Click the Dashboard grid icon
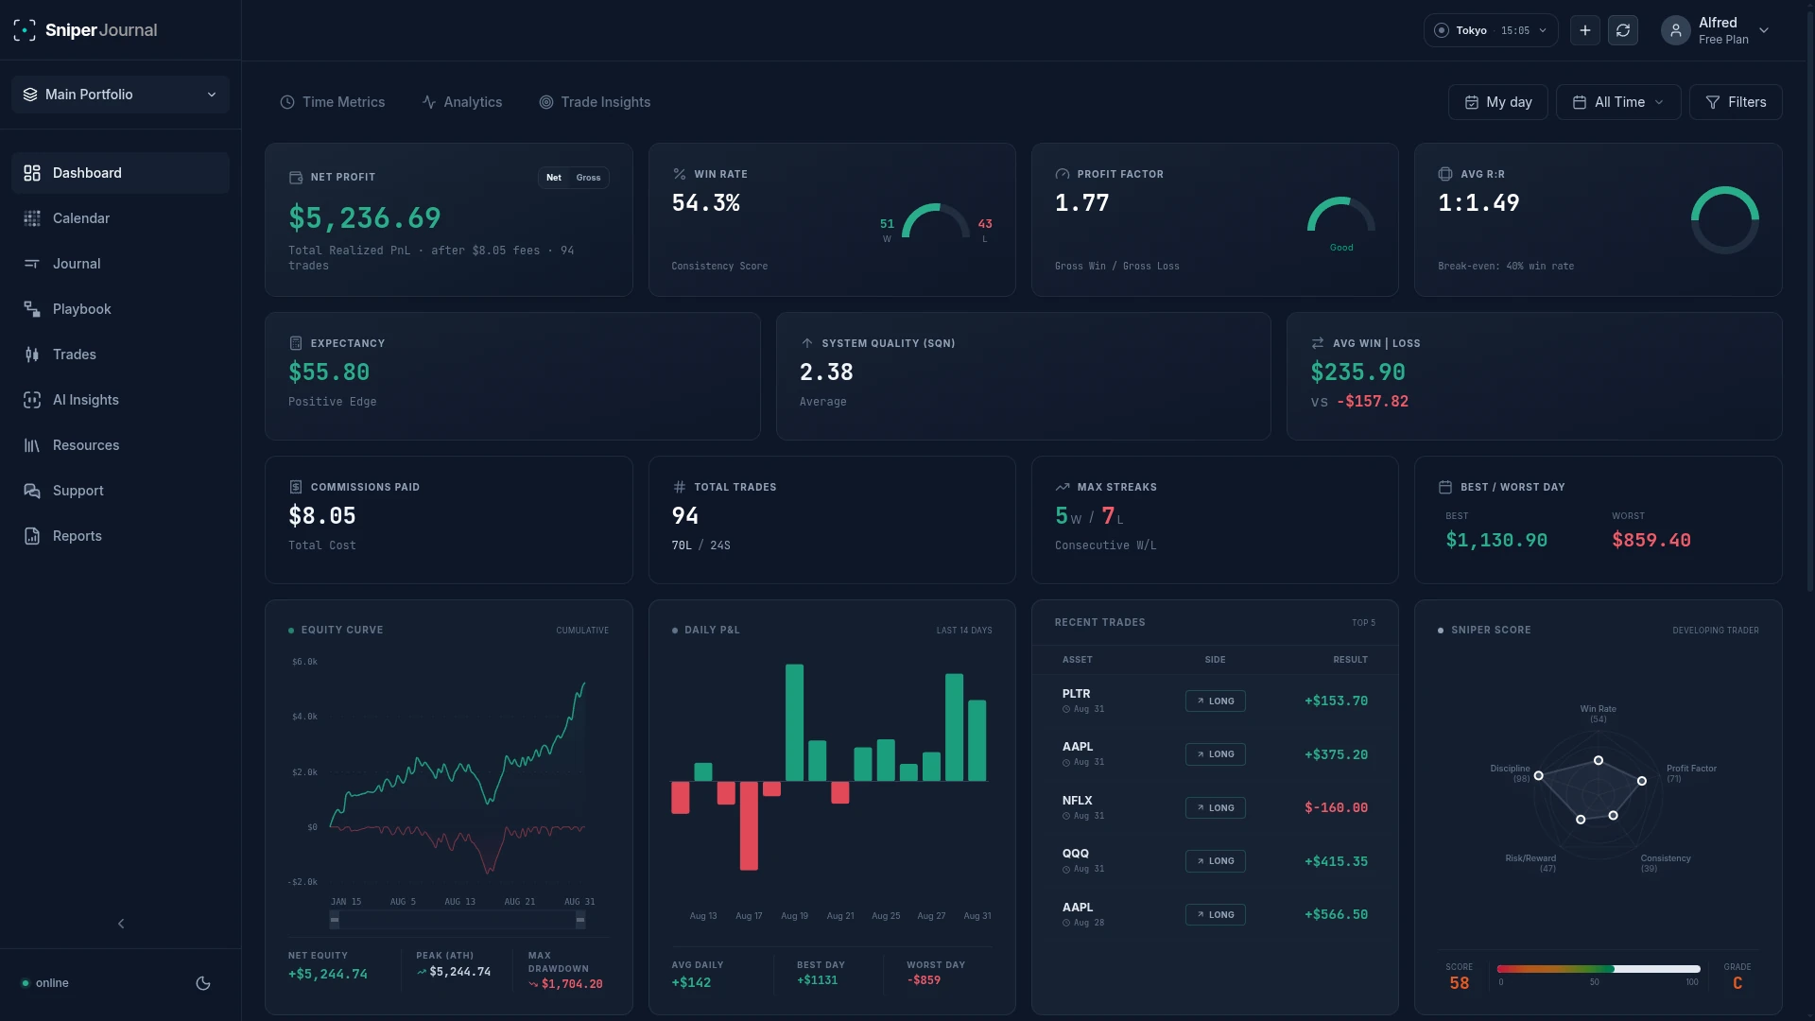The image size is (1815, 1021). click(32, 173)
